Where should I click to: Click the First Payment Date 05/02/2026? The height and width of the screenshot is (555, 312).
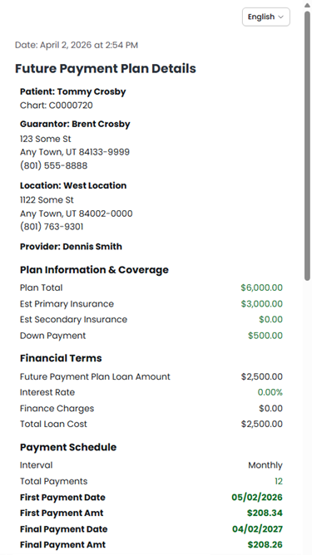pos(257,498)
